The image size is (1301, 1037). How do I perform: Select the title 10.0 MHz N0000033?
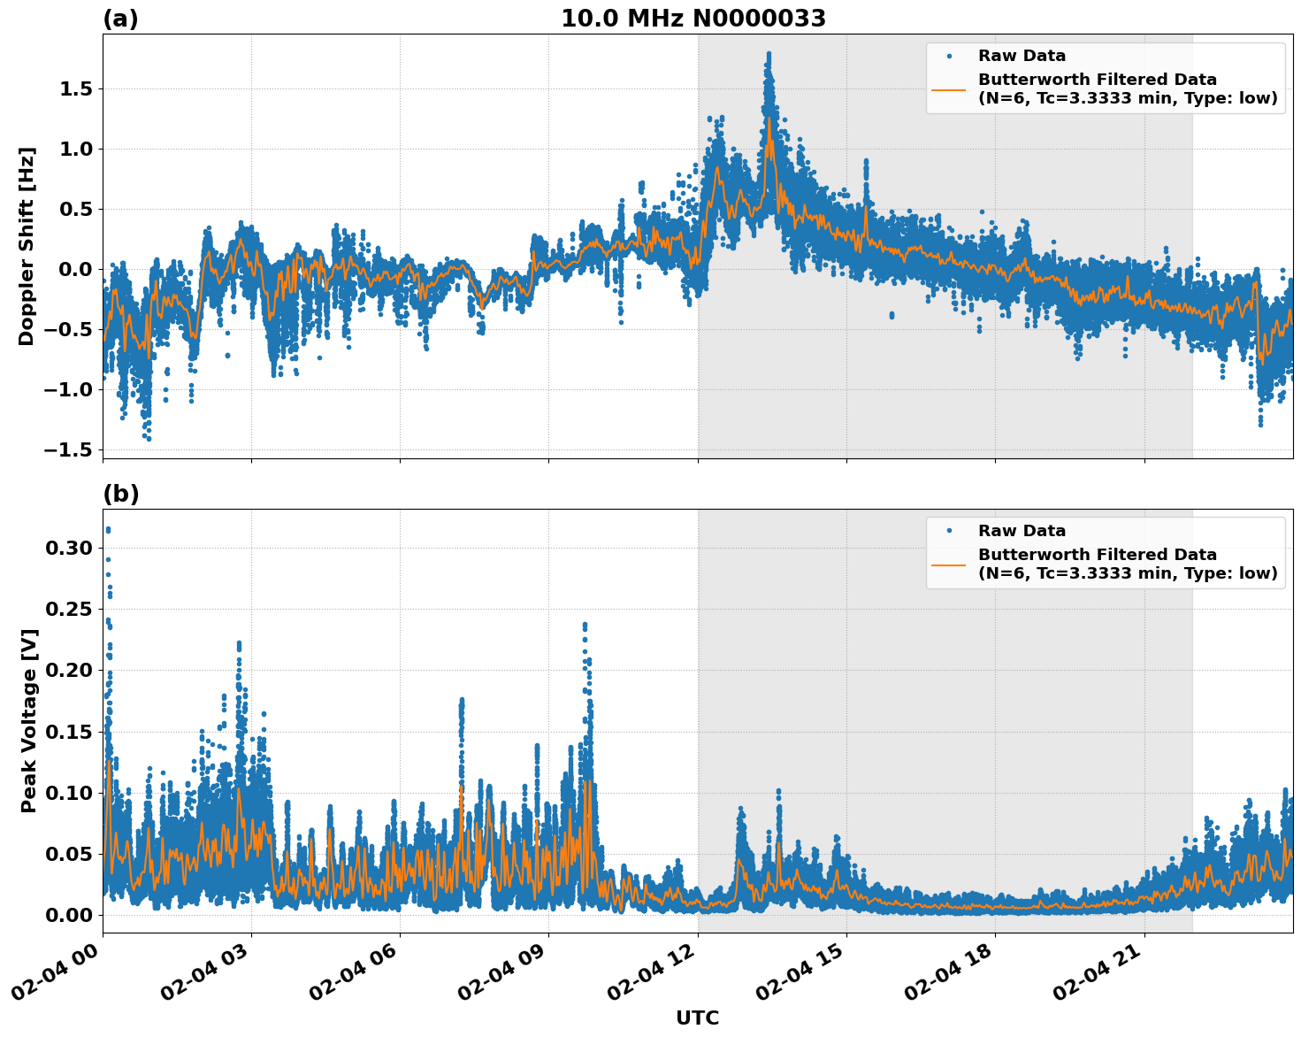694,18
